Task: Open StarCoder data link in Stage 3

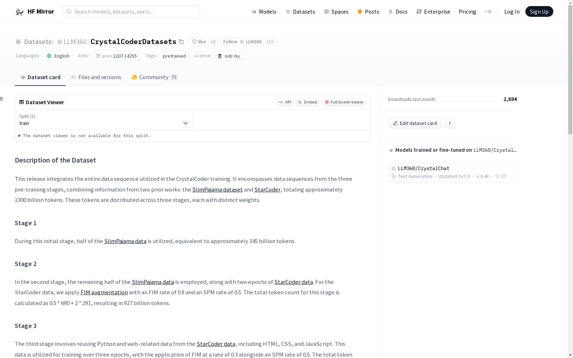Action: point(216,344)
